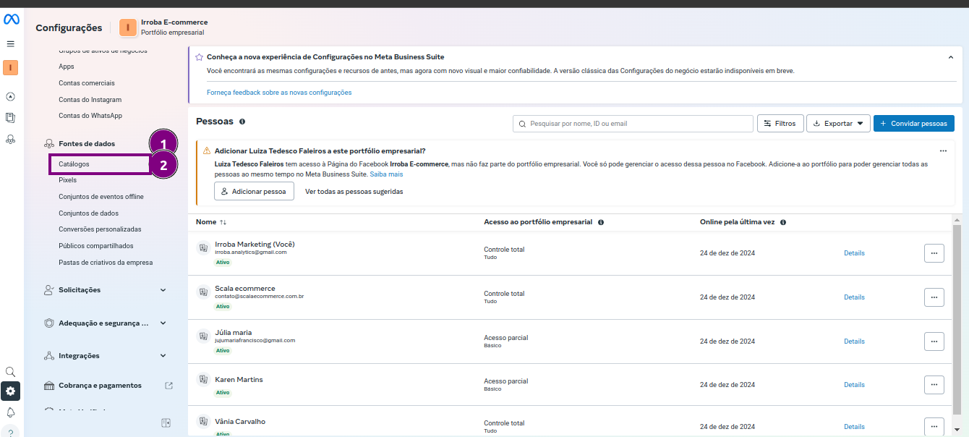The image size is (969, 437).
Task: Click the Filtros button
Action: pyautogui.click(x=780, y=124)
